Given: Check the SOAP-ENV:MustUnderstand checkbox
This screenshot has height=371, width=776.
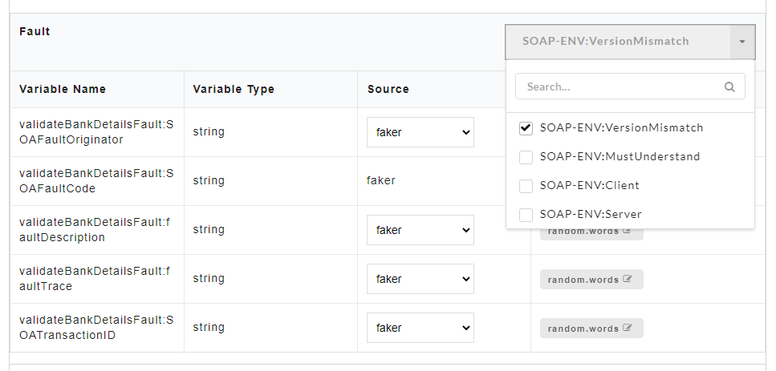Looking at the screenshot, I should [526, 157].
